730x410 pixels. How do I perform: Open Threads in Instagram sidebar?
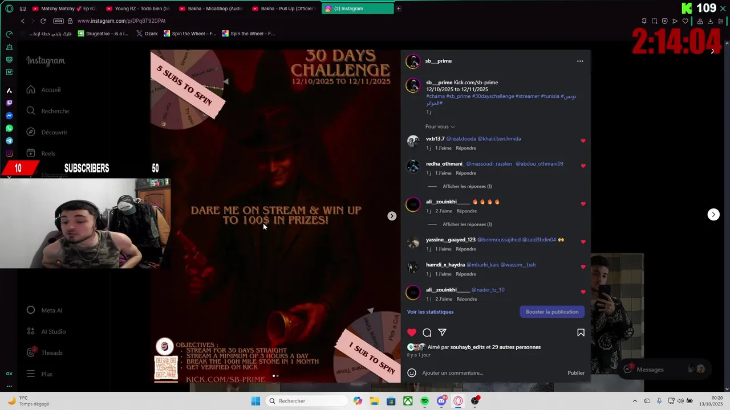[44, 352]
